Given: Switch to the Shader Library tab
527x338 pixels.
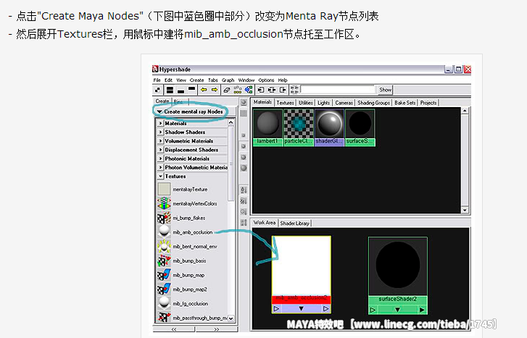Looking at the screenshot, I should point(295,223).
